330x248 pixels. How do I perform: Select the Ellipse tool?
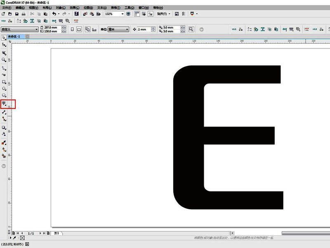point(4,89)
